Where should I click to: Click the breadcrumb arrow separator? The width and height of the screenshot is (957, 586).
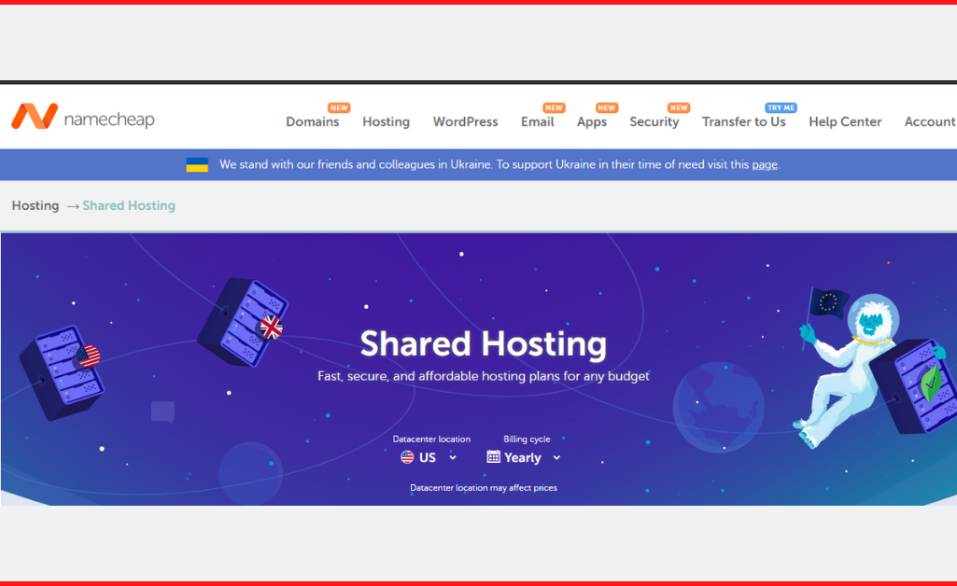(73, 207)
